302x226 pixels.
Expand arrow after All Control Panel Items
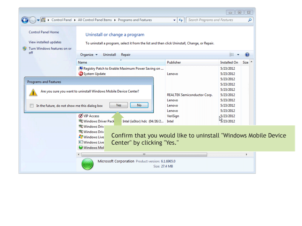point(115,20)
